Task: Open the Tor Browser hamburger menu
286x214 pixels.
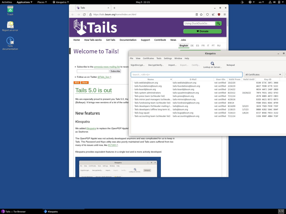Action: tap(225, 14)
